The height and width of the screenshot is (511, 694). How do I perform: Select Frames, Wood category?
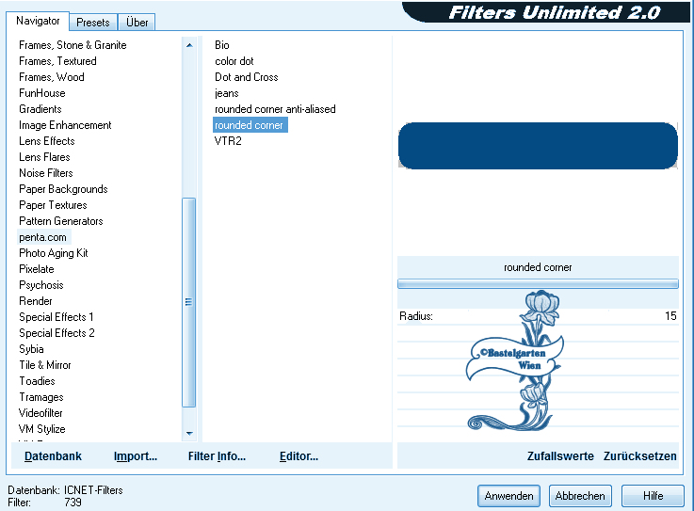pyautogui.click(x=52, y=77)
